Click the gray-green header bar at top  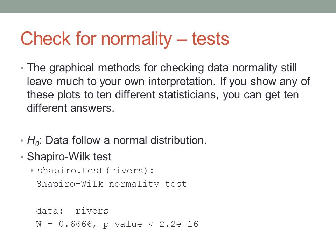point(168,6)
